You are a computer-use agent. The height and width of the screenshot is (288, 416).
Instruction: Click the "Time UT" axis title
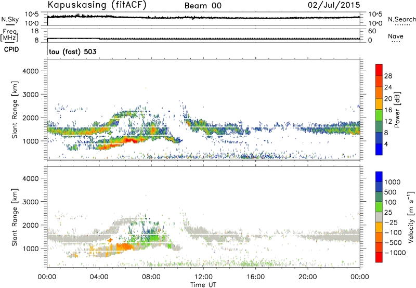click(203, 285)
